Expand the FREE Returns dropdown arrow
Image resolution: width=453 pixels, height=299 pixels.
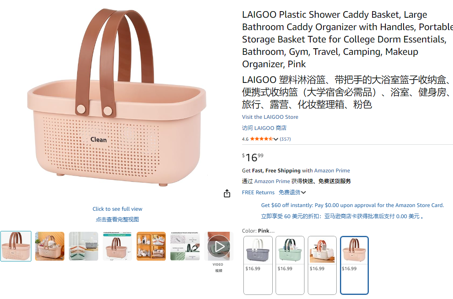point(304,192)
